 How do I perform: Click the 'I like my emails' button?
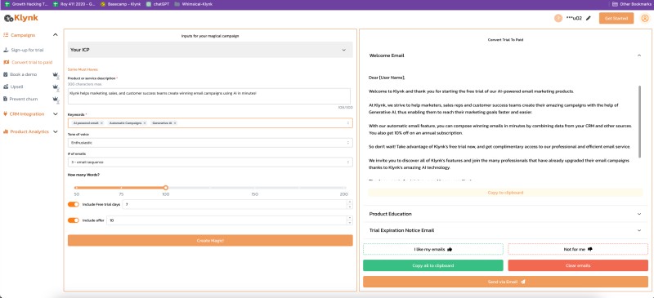pos(433,249)
